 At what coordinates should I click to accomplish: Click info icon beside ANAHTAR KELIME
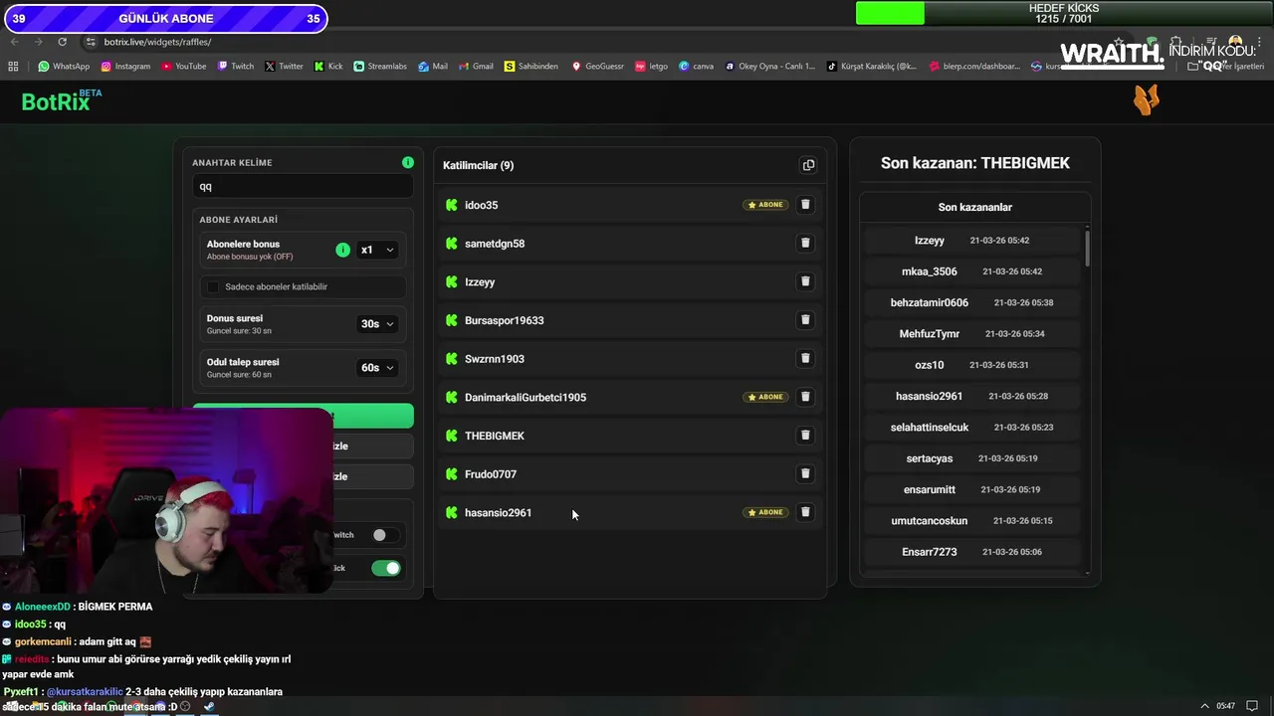point(407,162)
